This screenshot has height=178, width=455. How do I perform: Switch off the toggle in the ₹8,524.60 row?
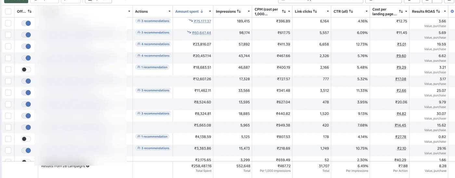(x=26, y=104)
